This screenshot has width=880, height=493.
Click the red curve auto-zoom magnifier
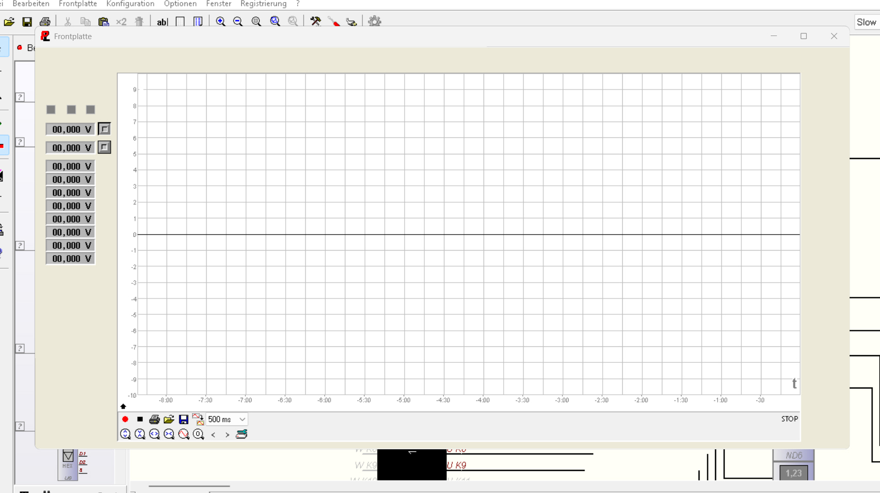184,434
